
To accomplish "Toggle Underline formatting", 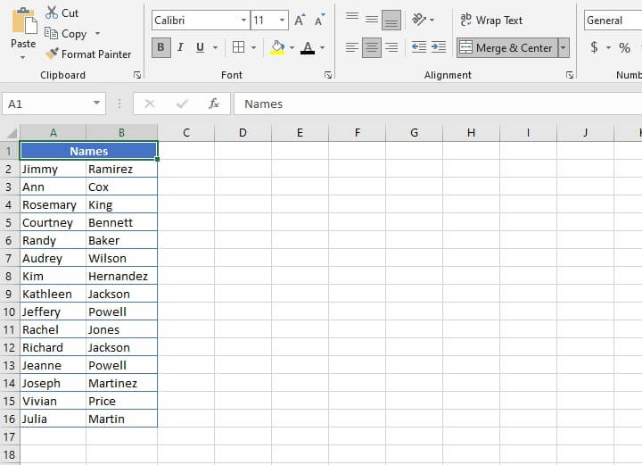I will pos(200,47).
